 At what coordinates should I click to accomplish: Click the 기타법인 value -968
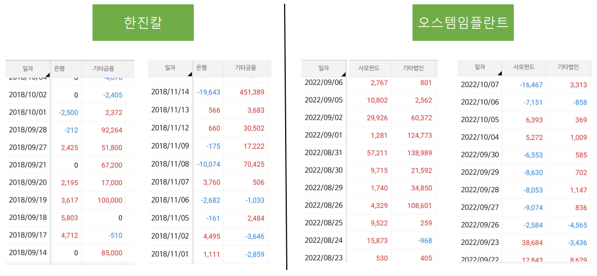coord(424,241)
